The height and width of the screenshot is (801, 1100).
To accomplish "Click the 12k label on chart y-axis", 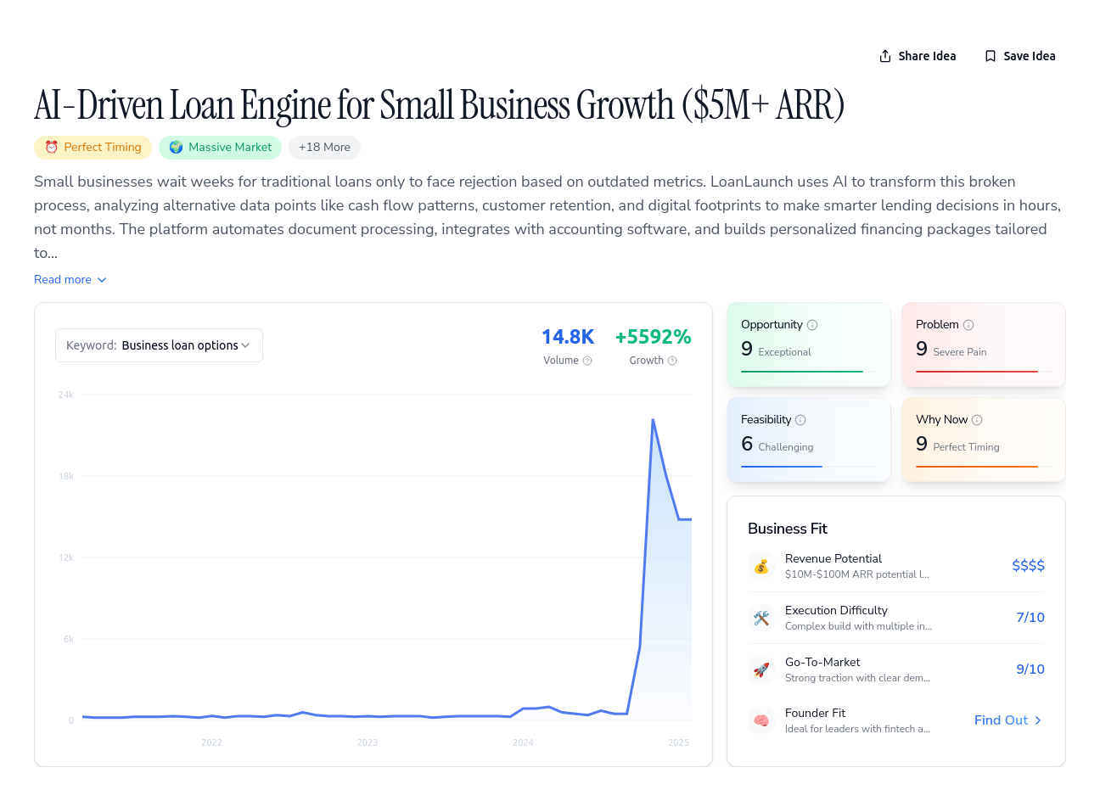I will click(66, 557).
